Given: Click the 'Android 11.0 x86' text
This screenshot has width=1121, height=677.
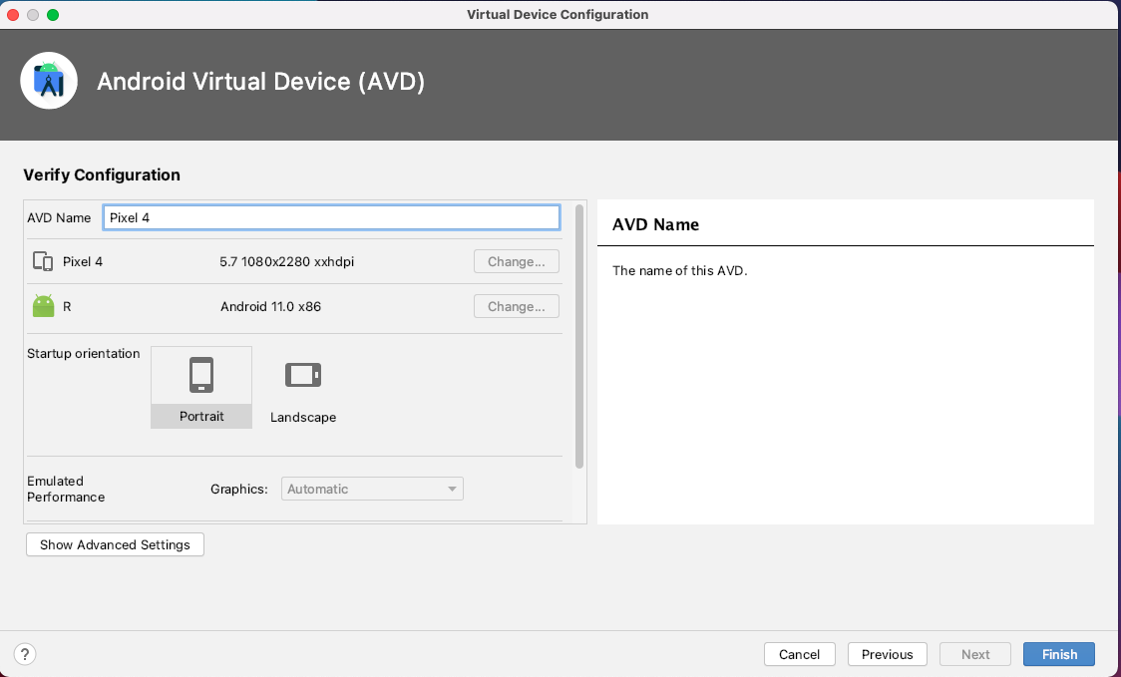Looking at the screenshot, I should click(270, 307).
